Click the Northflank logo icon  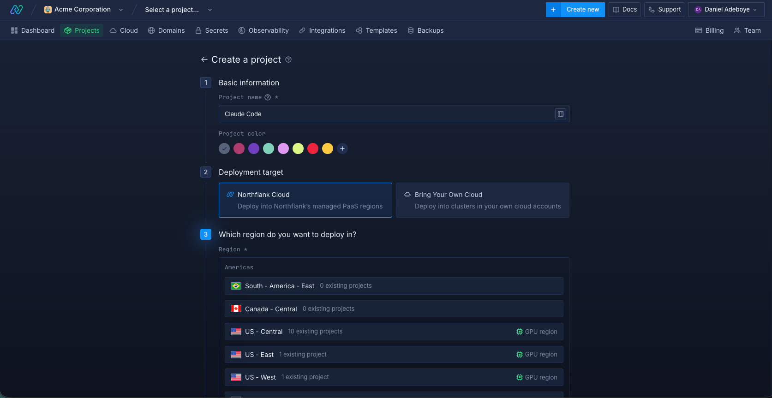(17, 10)
